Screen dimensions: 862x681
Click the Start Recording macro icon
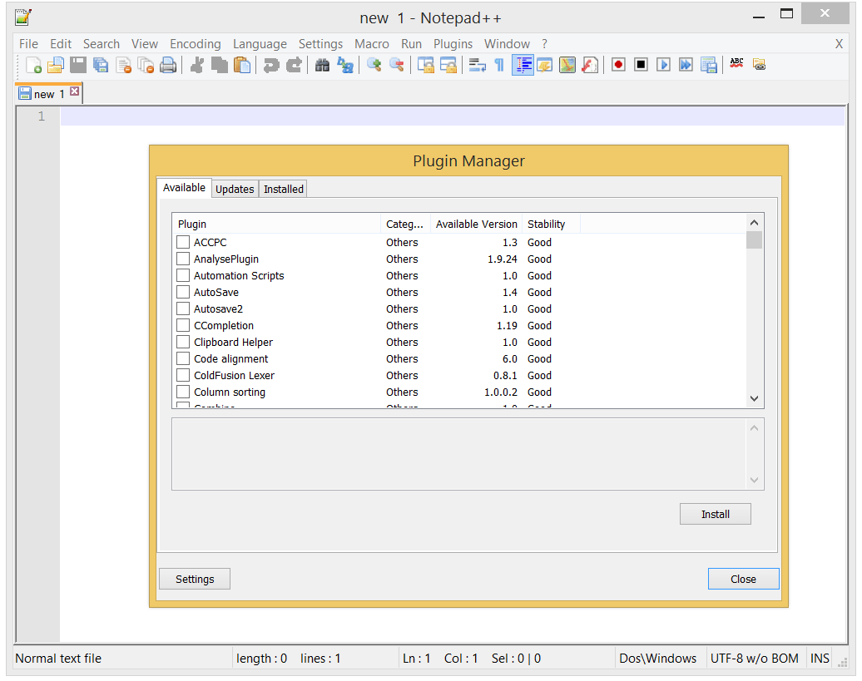click(x=618, y=65)
